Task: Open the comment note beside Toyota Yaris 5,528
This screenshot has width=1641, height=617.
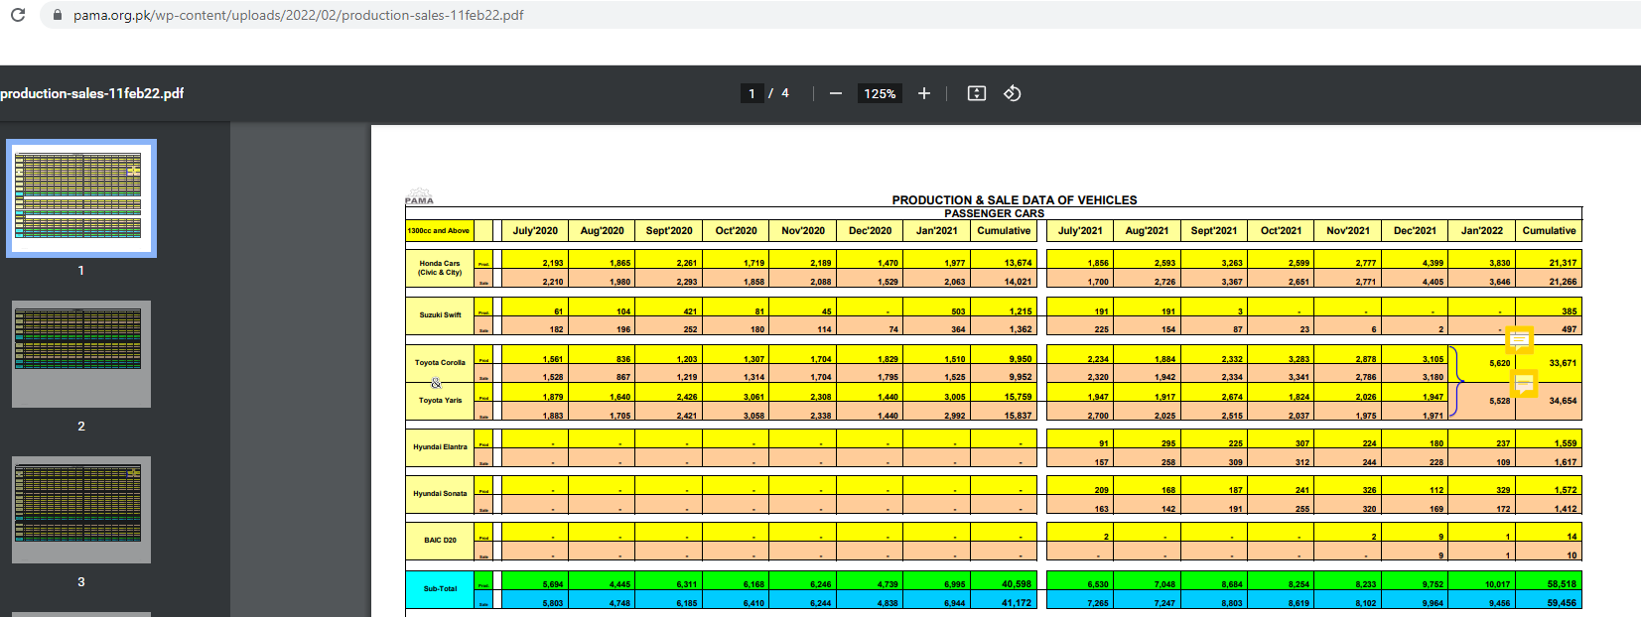Action: (1524, 383)
